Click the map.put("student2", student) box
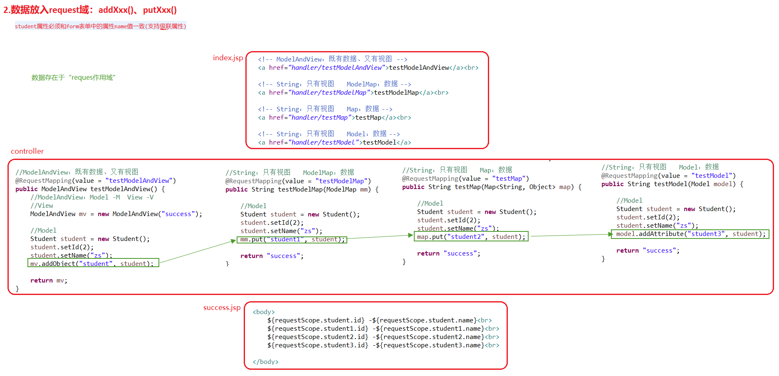 471,237
